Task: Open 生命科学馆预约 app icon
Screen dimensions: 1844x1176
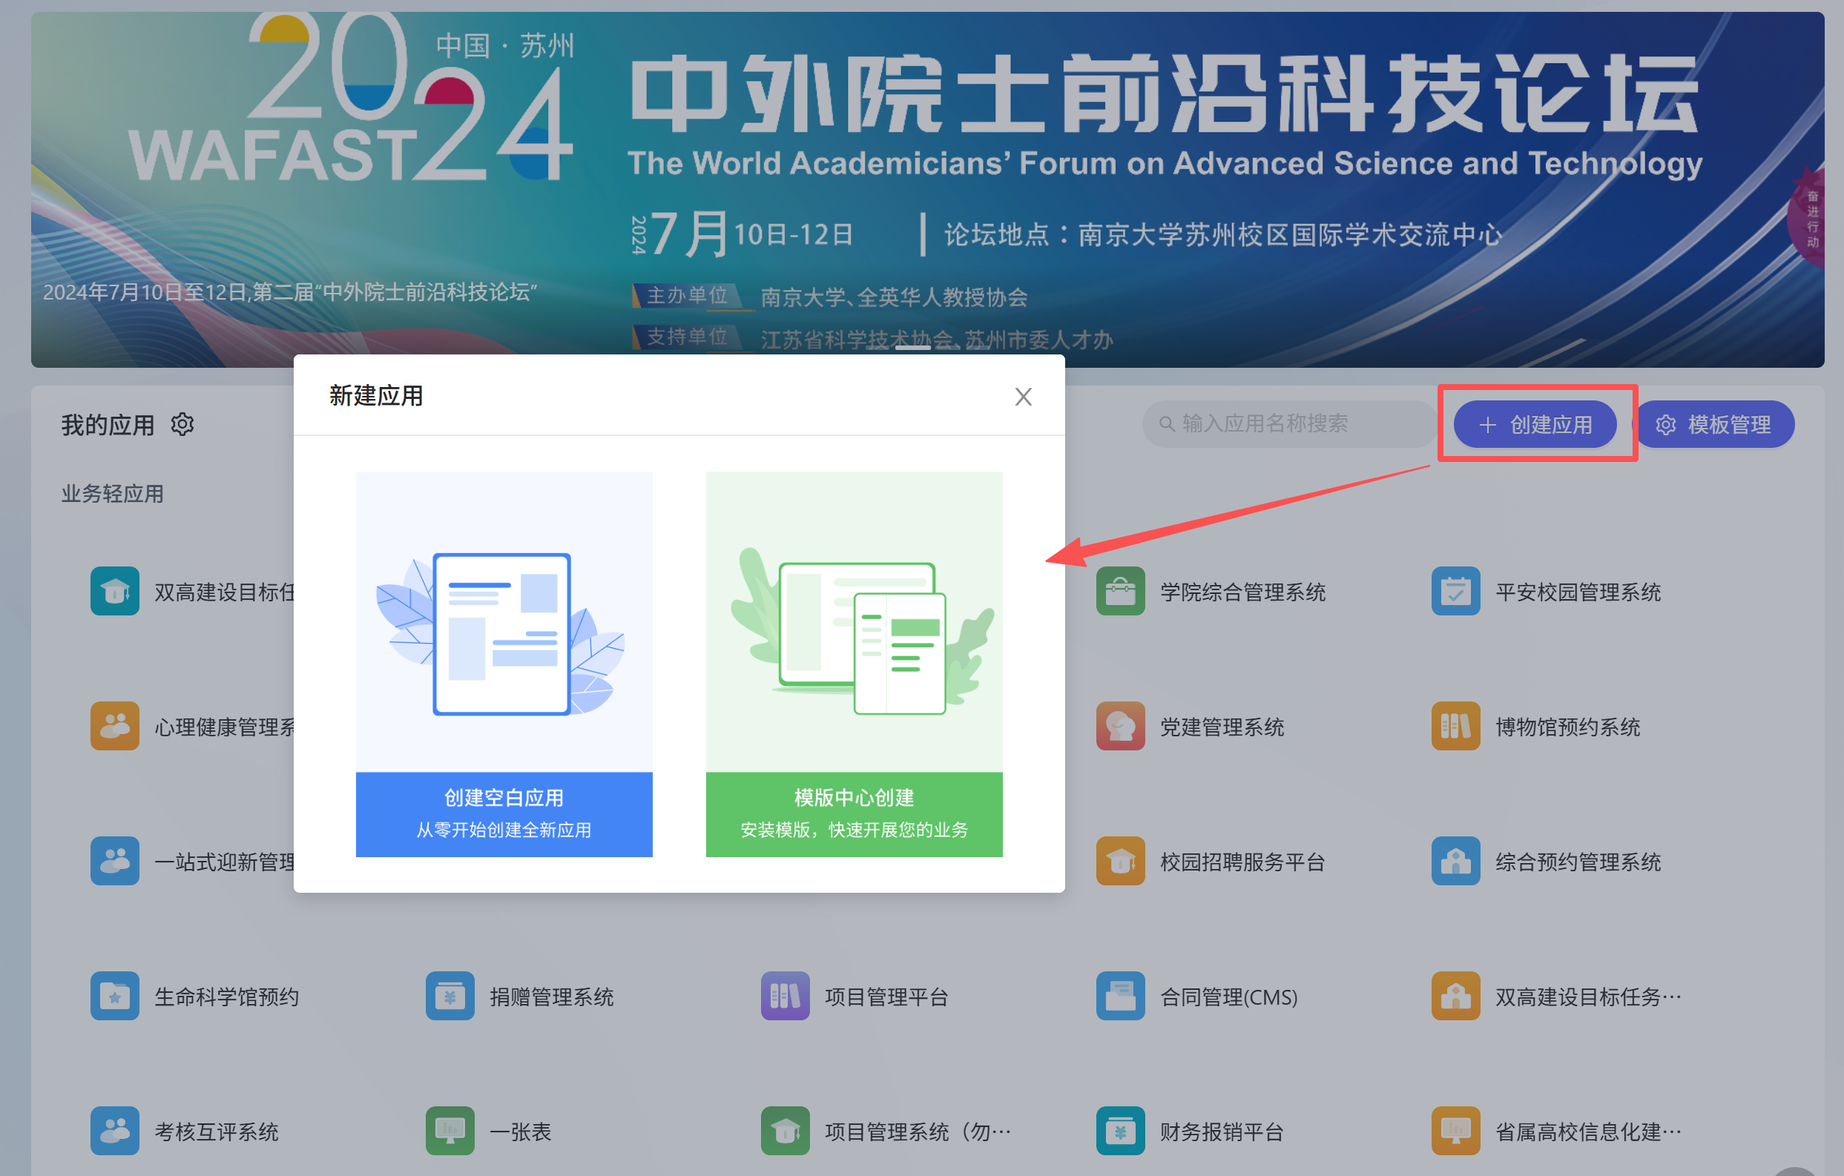Action: (x=115, y=996)
